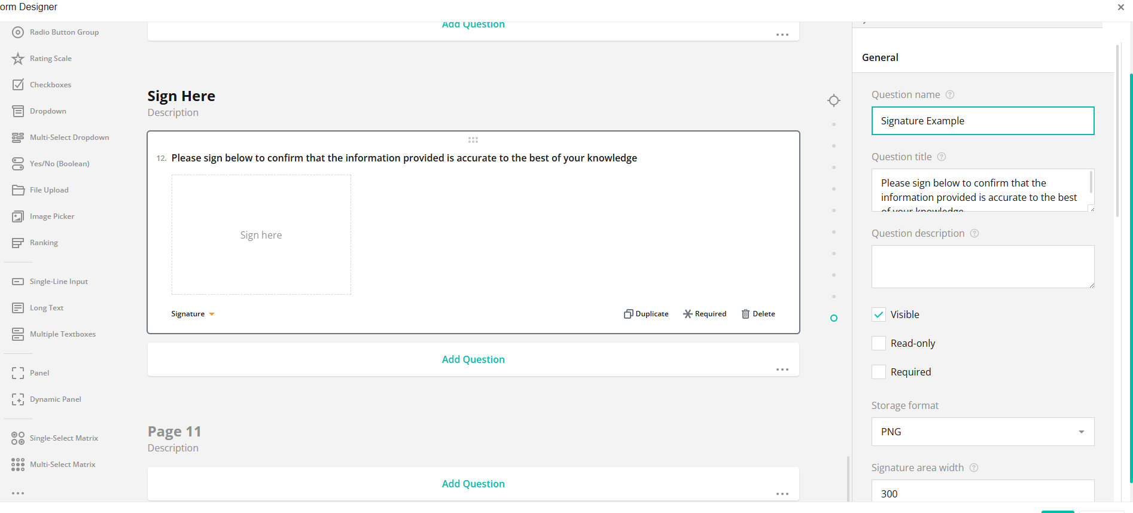
Task: Open the Signature question type dropdown
Action: coord(193,314)
